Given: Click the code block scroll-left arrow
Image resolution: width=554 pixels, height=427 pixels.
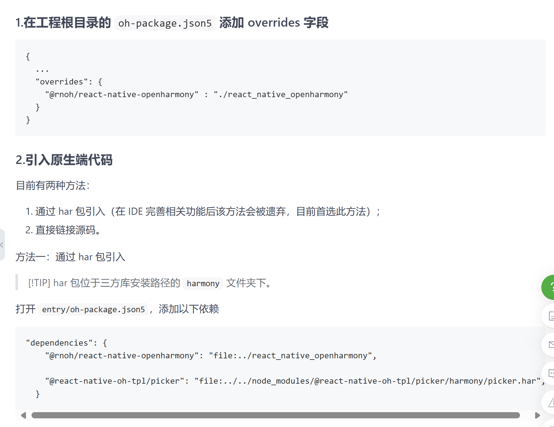Looking at the screenshot, I should click(x=23, y=415).
